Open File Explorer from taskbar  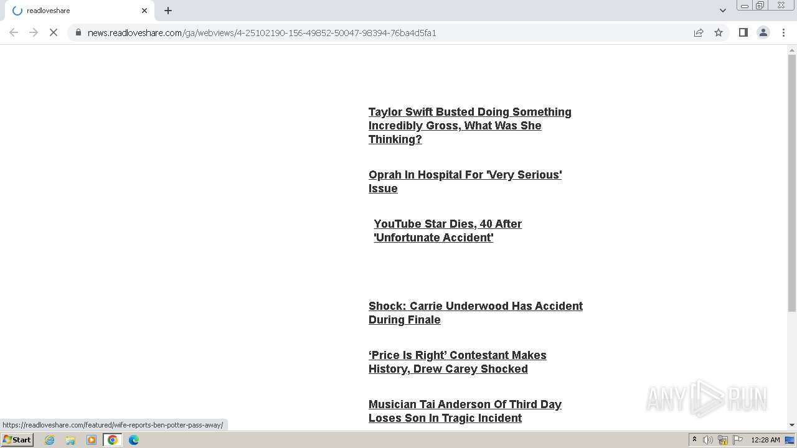70,440
